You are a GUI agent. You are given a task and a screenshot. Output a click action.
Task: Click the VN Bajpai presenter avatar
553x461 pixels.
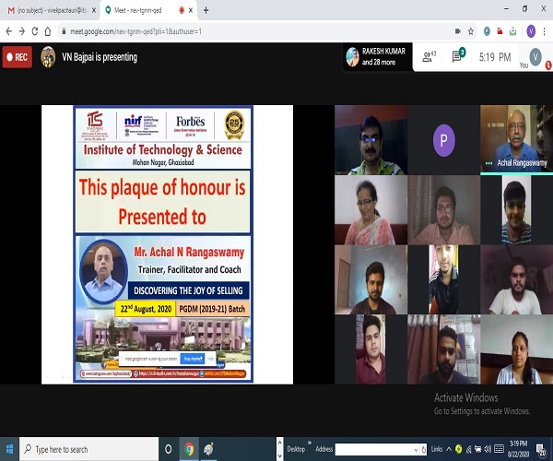tap(48, 57)
